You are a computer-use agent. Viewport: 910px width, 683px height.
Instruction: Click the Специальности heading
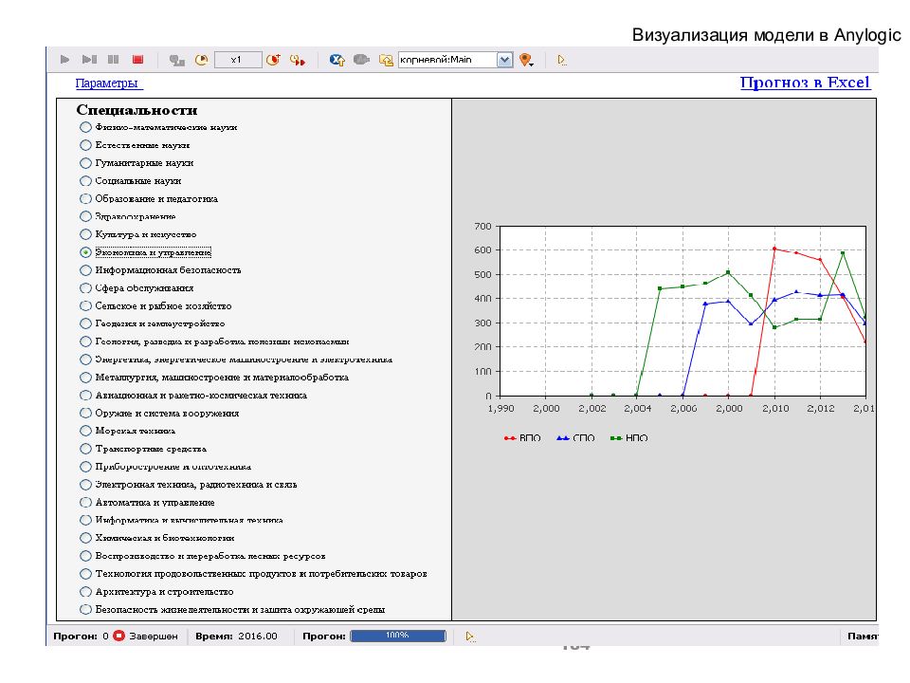click(x=136, y=110)
